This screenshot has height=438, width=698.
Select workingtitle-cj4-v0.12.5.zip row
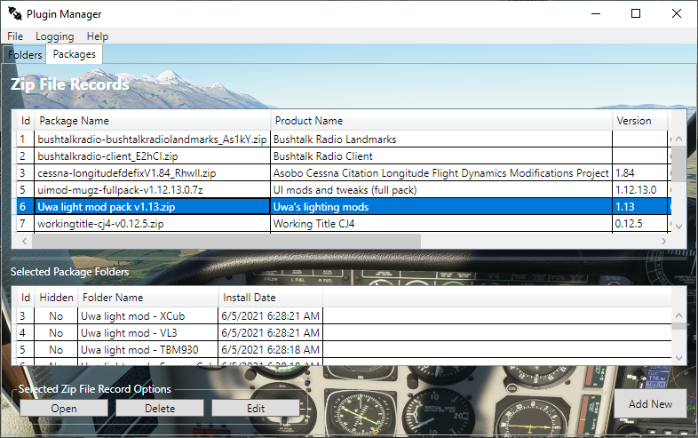click(x=344, y=223)
